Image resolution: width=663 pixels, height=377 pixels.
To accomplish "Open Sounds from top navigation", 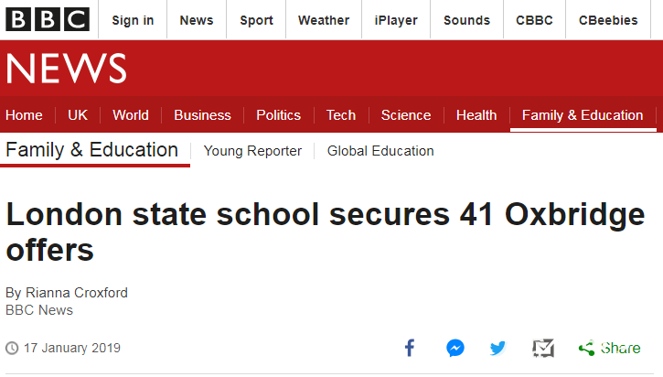I will pos(466,20).
